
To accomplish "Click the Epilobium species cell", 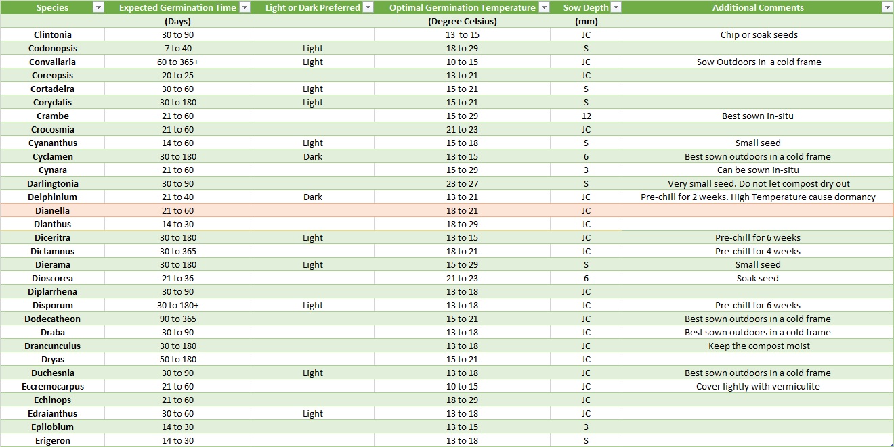I will (x=53, y=427).
